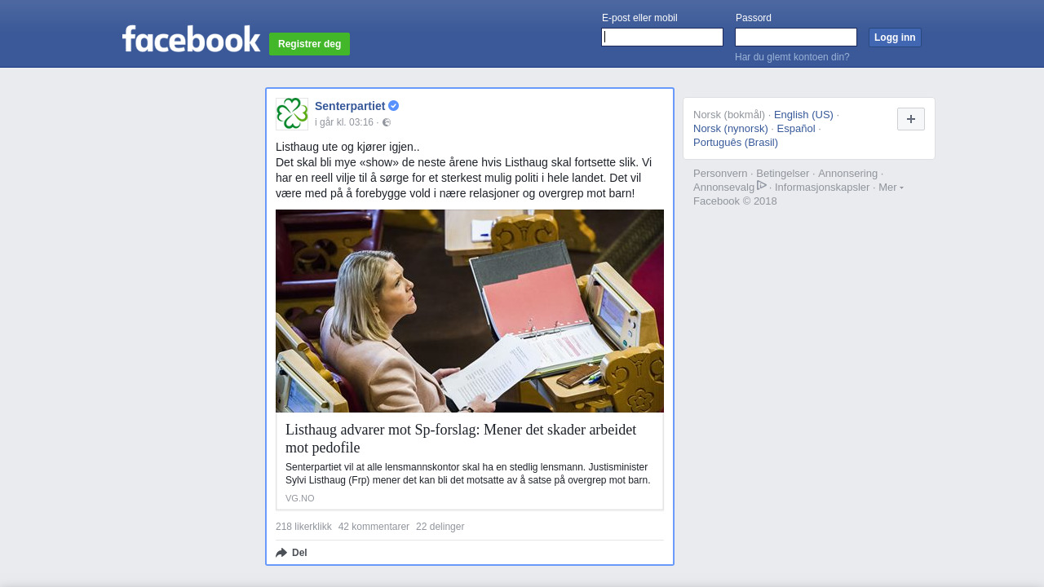Focus the Passord field
The image size is (1044, 587).
[x=796, y=38]
